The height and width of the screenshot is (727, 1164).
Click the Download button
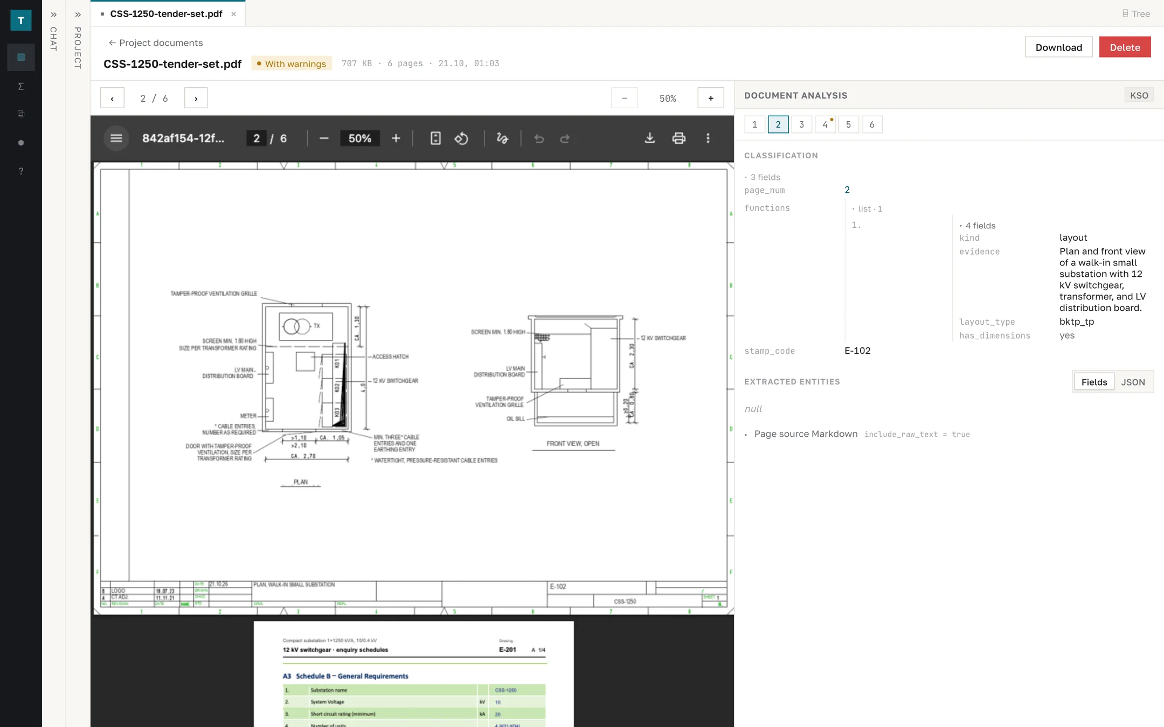(x=1058, y=47)
